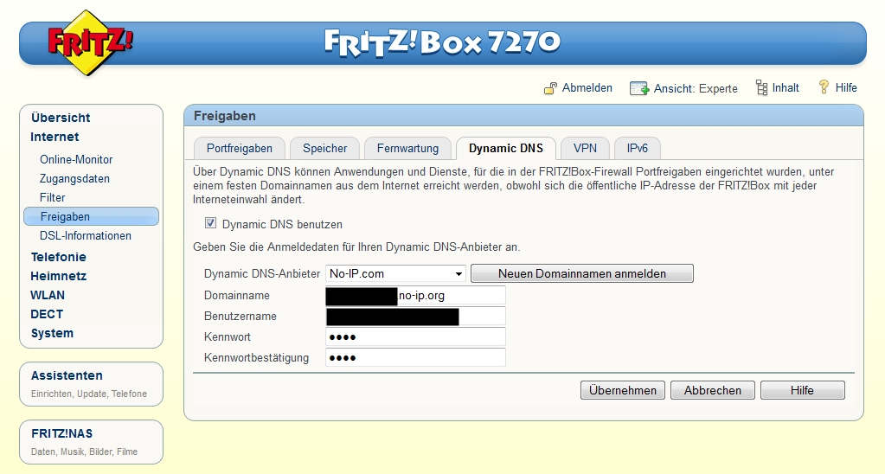Image resolution: width=885 pixels, height=474 pixels.
Task: Focus the Kennwortbestätigung field
Action: [x=415, y=358]
